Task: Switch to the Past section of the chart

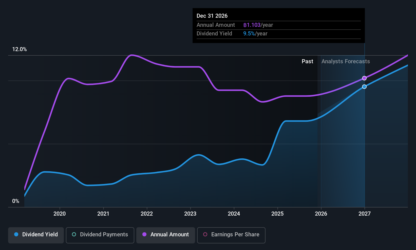Action: (307, 61)
